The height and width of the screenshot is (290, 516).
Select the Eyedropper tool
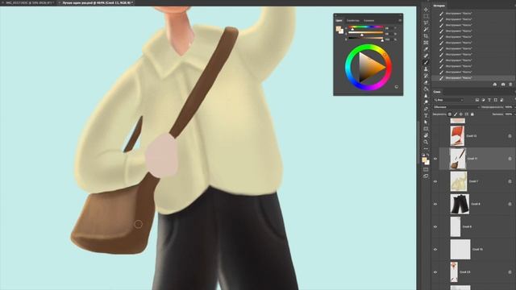(426, 49)
